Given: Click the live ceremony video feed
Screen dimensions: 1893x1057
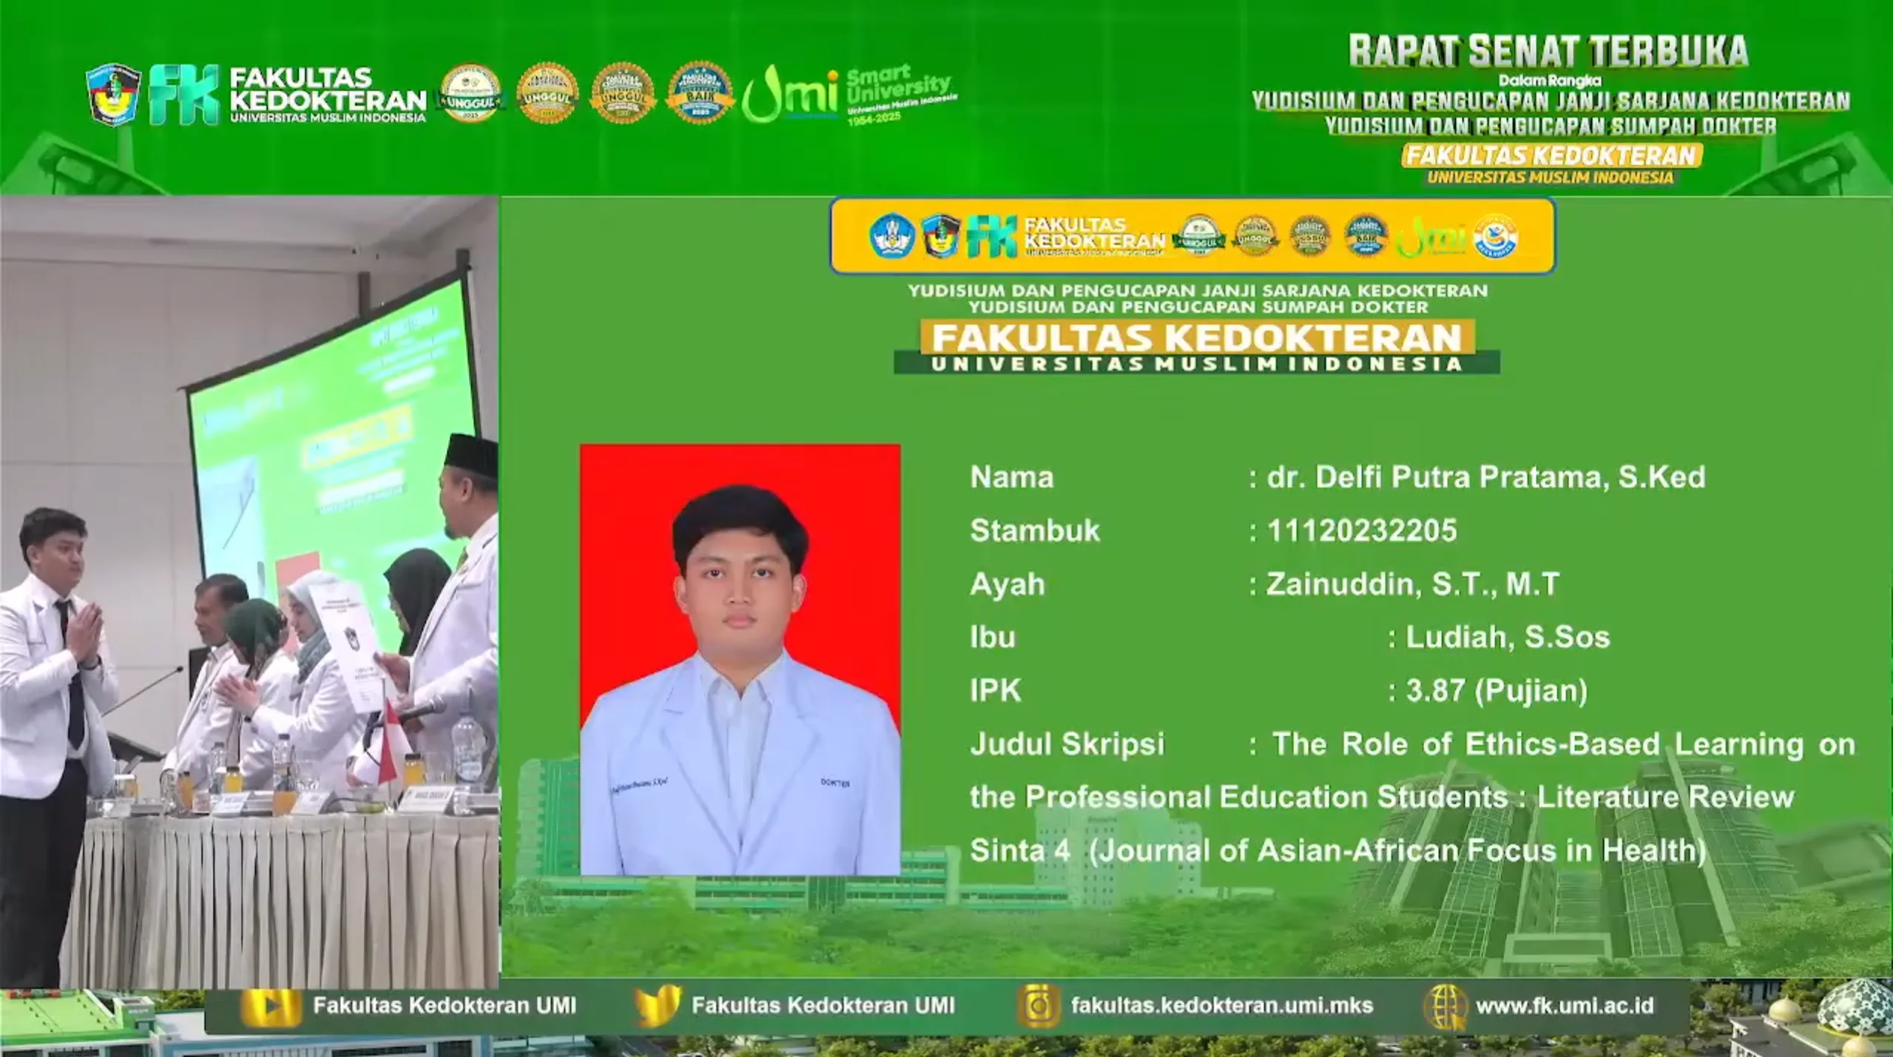Looking at the screenshot, I should 249,592.
